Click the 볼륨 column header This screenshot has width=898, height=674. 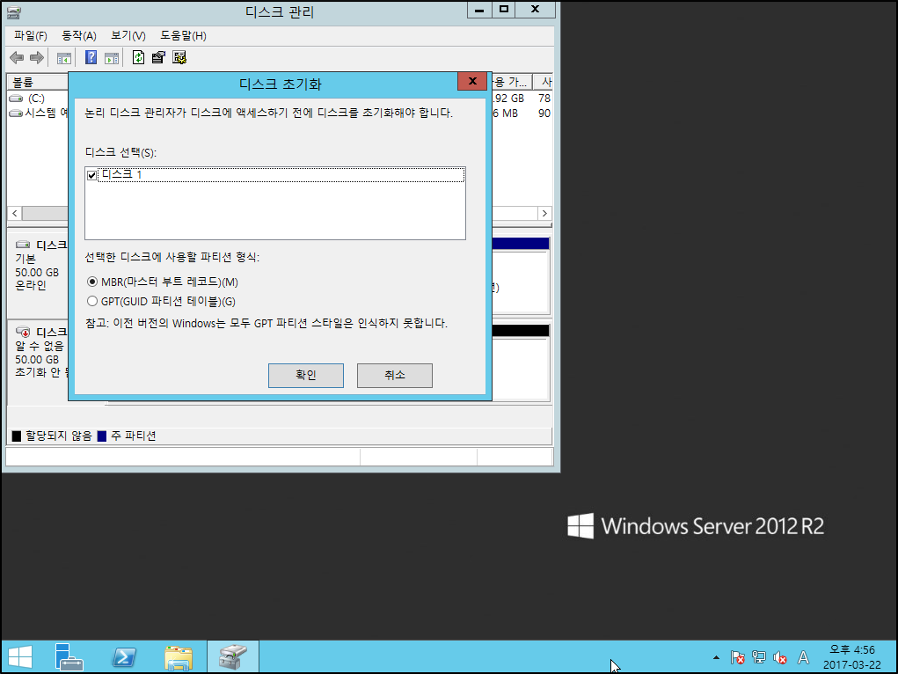[38, 82]
